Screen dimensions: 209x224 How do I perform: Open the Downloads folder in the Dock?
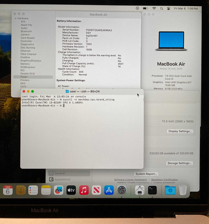click(170, 190)
